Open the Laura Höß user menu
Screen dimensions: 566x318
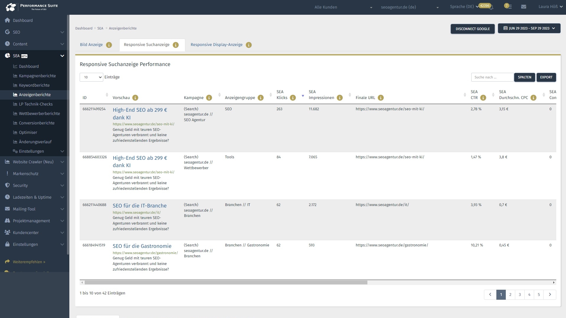pos(550,6)
